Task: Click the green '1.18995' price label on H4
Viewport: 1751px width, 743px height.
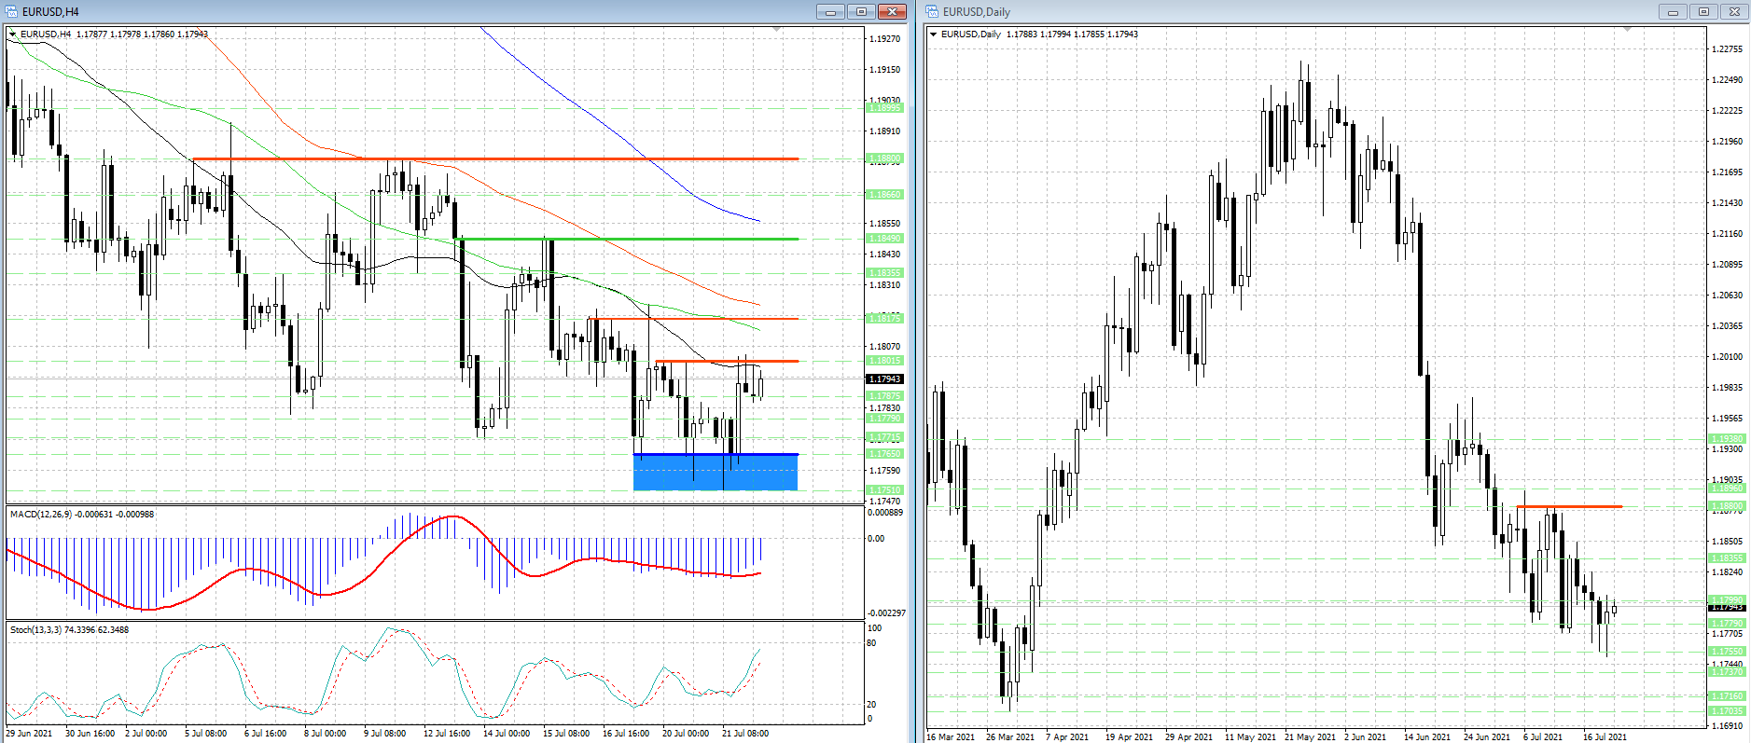Action: tap(885, 108)
